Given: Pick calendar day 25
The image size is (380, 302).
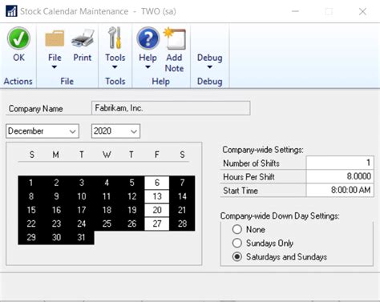Looking at the screenshot, I should 107,223.
